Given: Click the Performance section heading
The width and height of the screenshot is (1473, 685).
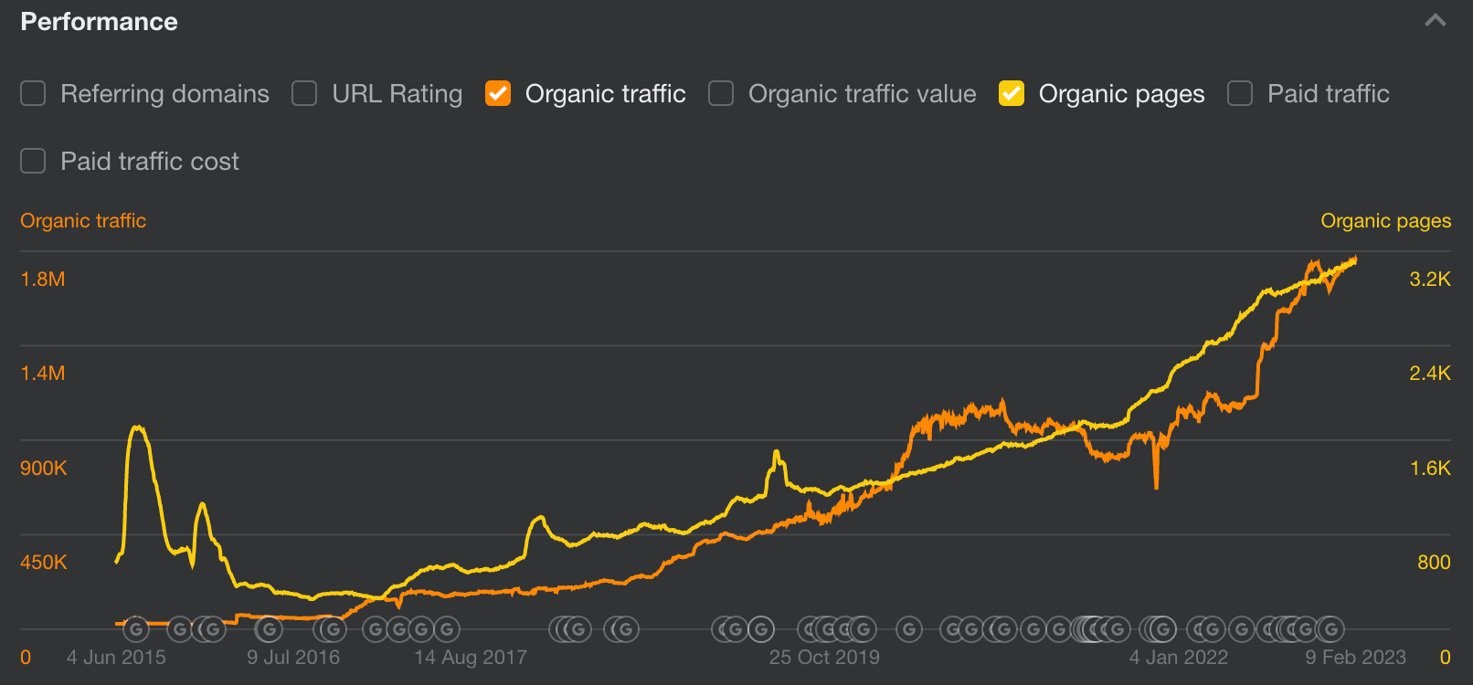Looking at the screenshot, I should click(99, 22).
